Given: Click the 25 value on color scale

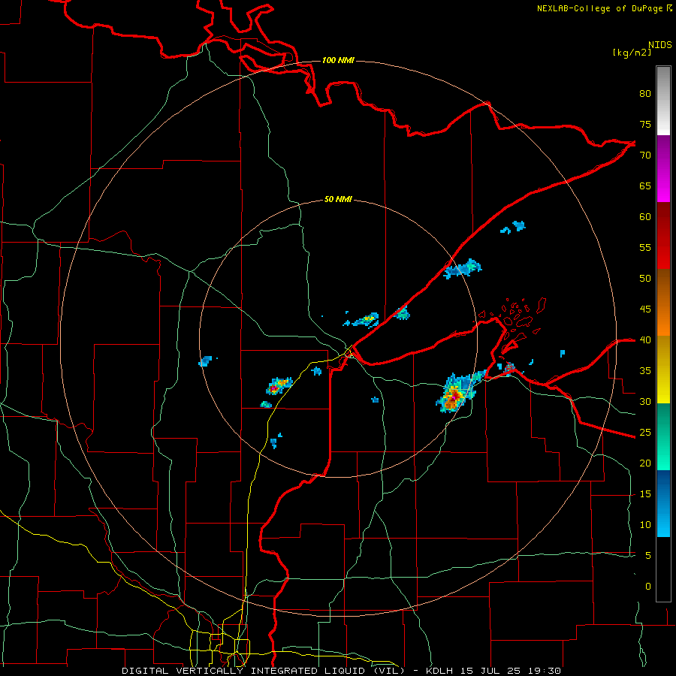Looking at the screenshot, I should click(645, 432).
